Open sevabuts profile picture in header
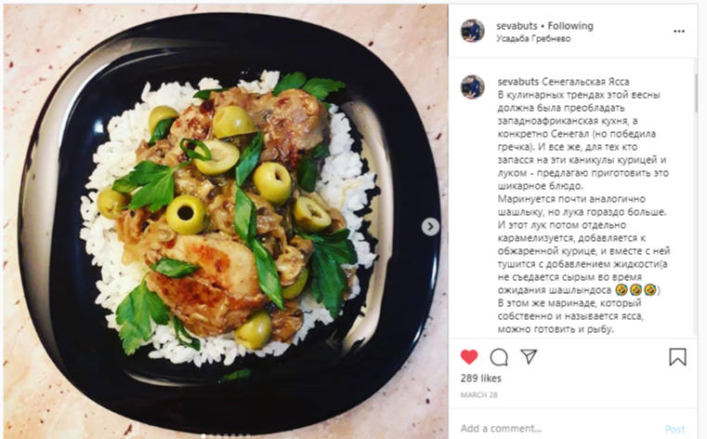Image resolution: width=707 pixels, height=439 pixels. [473, 31]
